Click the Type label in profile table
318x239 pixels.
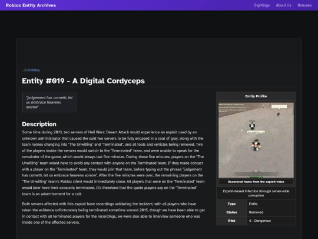click(231, 204)
